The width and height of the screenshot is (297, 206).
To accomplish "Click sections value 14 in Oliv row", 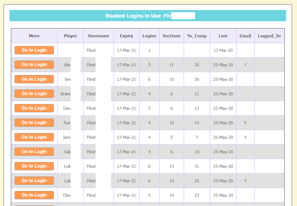I will coord(172,195).
